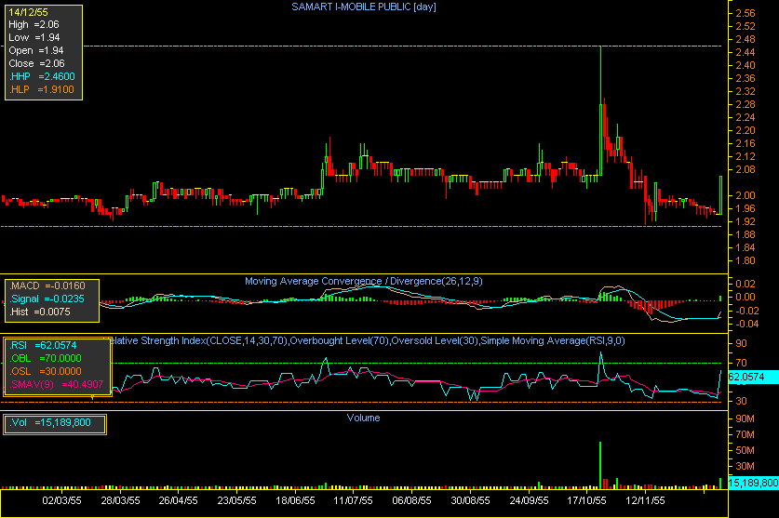Click the .SMAV(9) =40.4907 legend value

[x=57, y=384]
